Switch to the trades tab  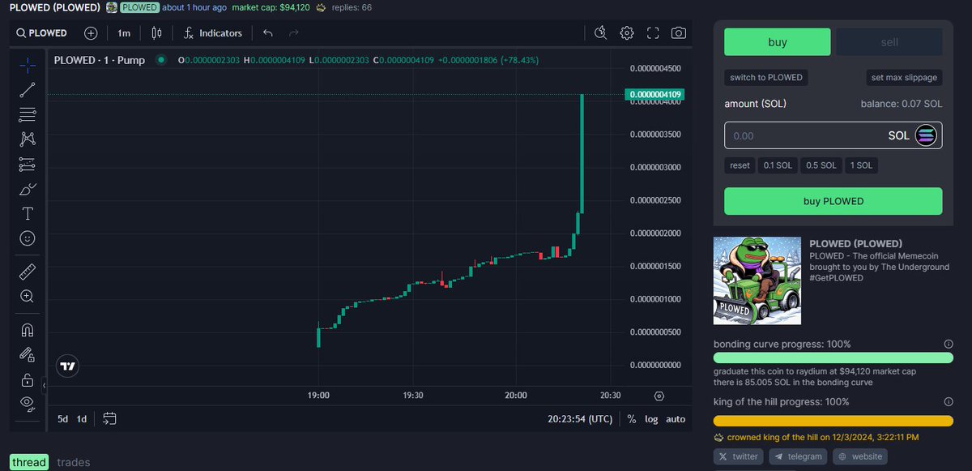pos(74,462)
